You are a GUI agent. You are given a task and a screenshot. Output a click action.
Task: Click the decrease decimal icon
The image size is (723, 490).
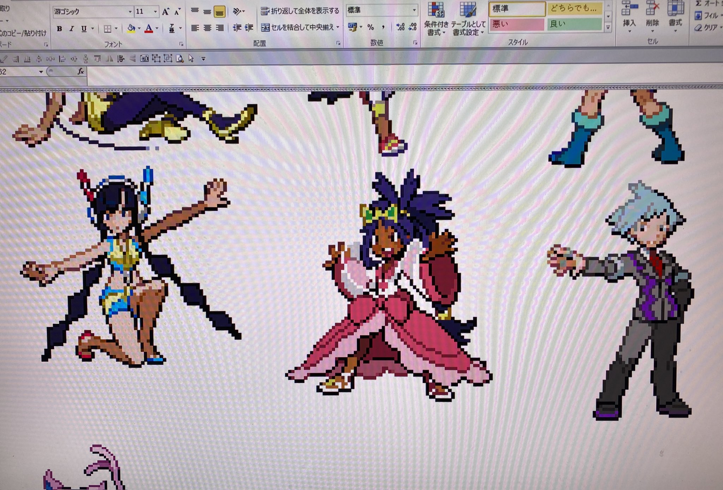coord(412,26)
